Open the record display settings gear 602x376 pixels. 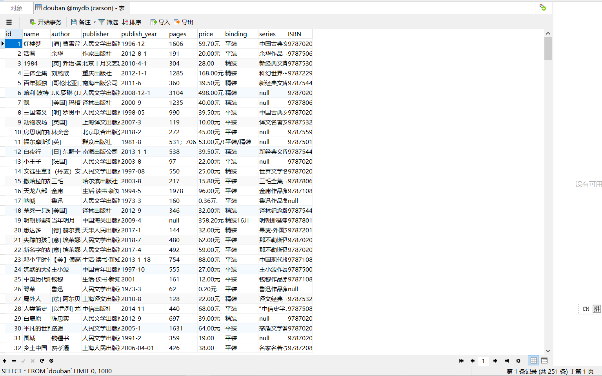[518, 360]
